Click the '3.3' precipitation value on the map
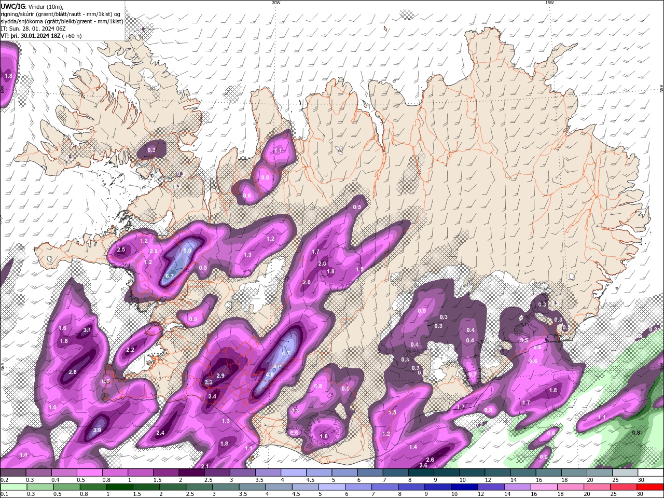This screenshot has width=664, height=498. [209, 382]
